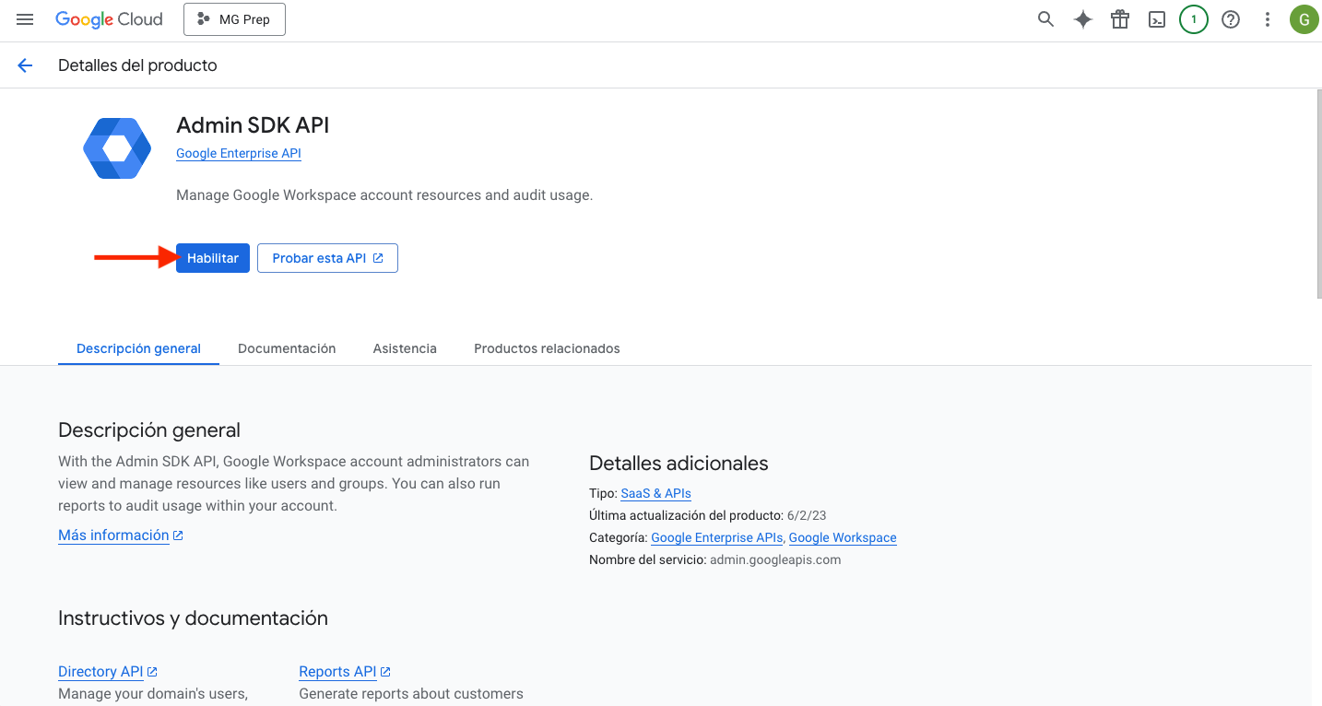Screen dimensions: 1322x706
Task: Activate Cloud Shell terminal icon
Action: (1157, 19)
